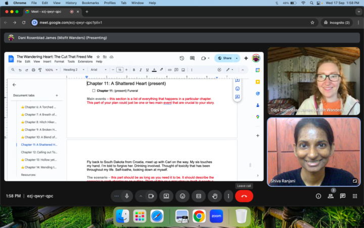Click the search magnifier in Docs toolbar
Image resolution: width=364 pixels, height=228 pixels.
[13, 70]
